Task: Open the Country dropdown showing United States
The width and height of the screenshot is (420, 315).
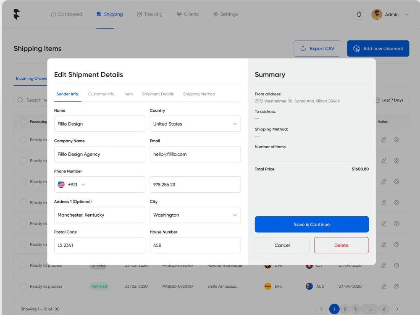Action: (195, 124)
